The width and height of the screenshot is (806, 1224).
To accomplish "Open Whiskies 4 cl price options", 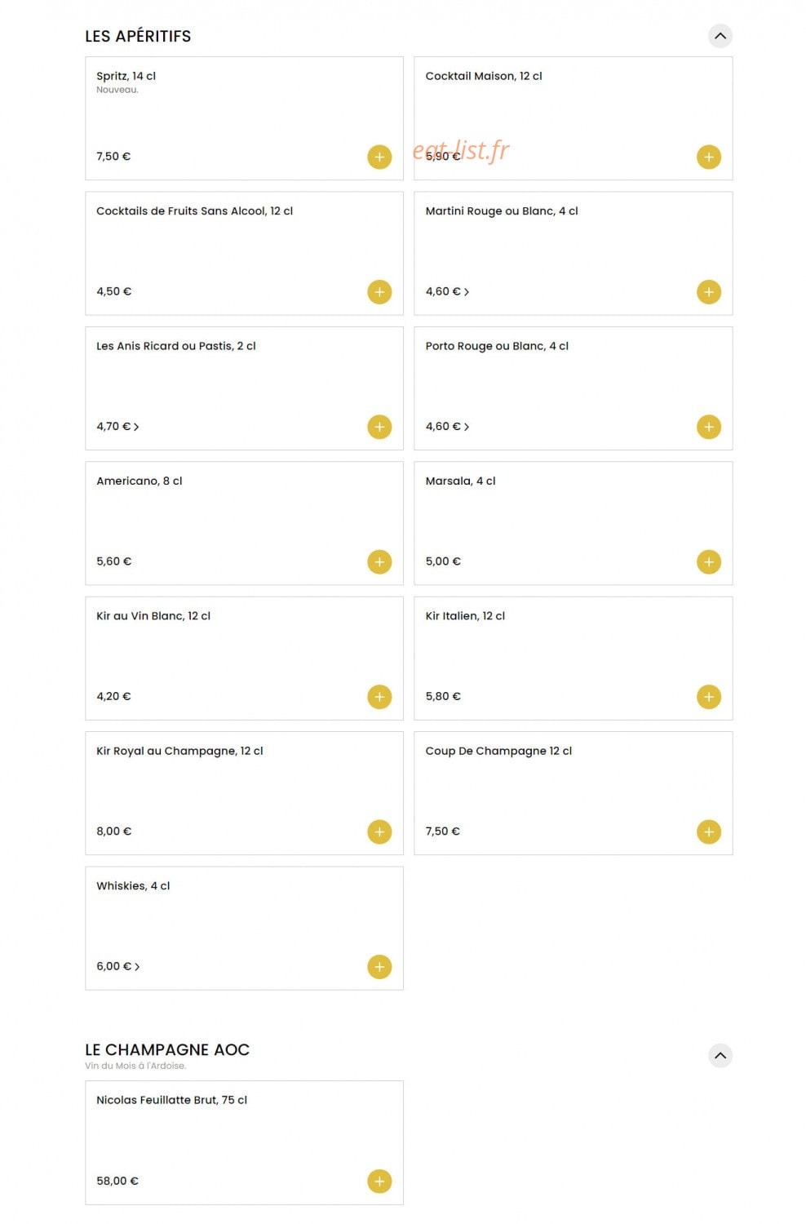I will tap(118, 966).
